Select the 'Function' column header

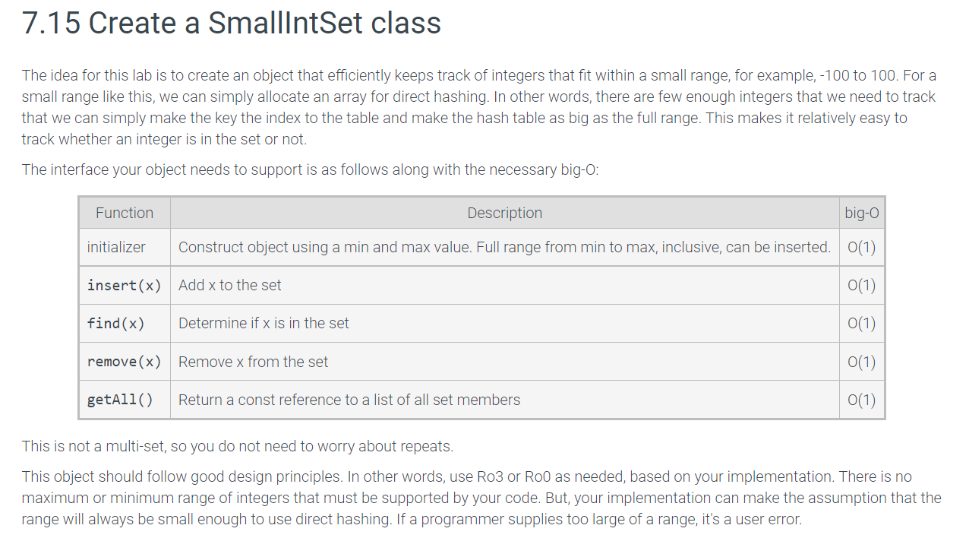point(125,213)
